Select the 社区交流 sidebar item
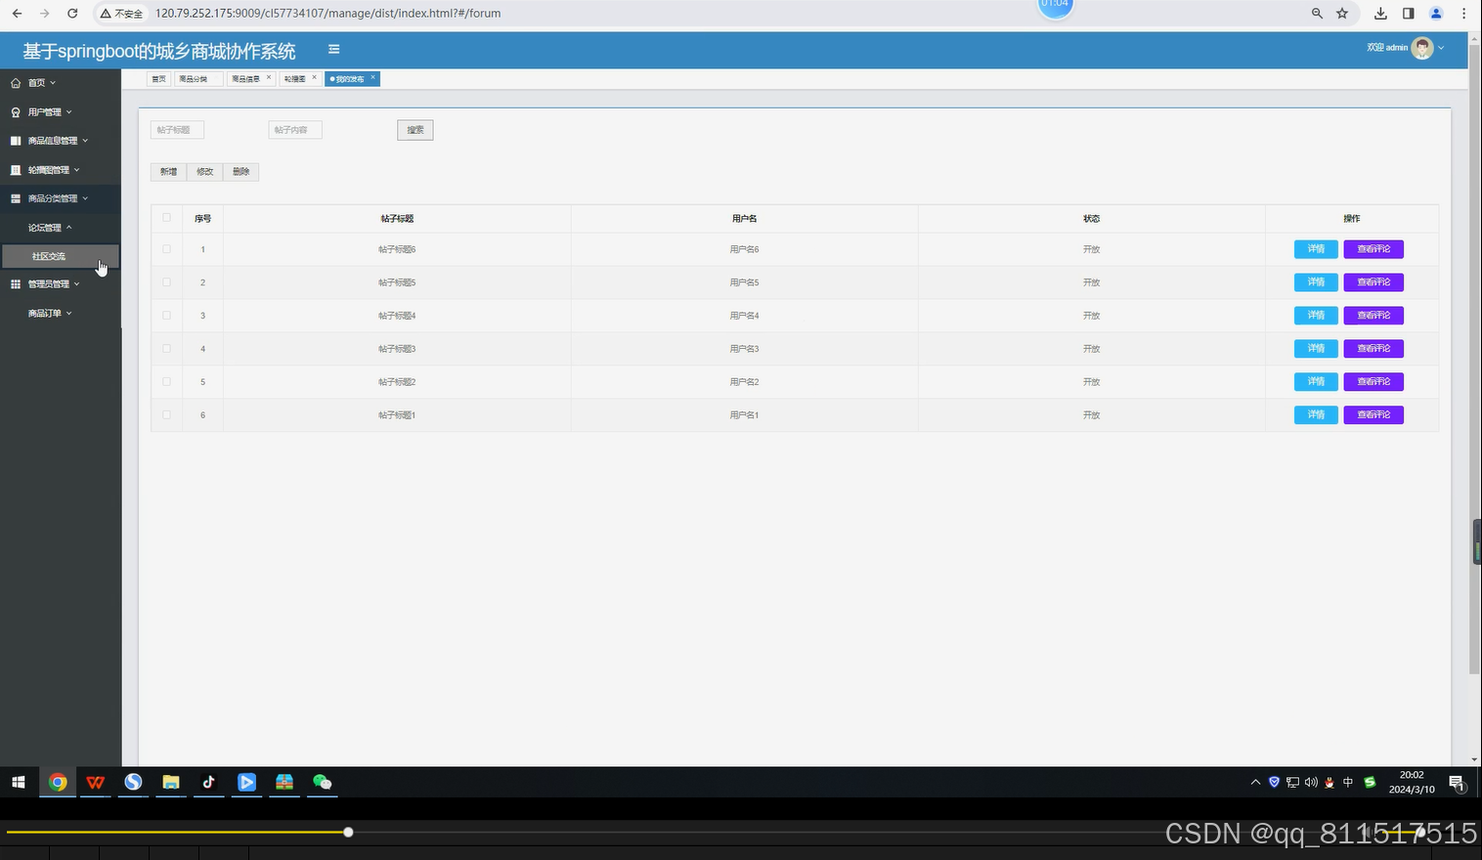This screenshot has height=860, width=1482. pos(61,256)
